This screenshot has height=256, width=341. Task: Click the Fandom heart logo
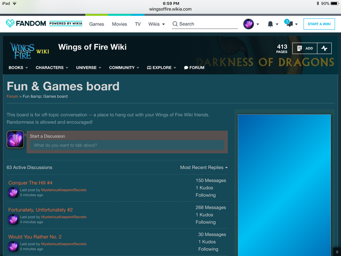pyautogui.click(x=10, y=24)
